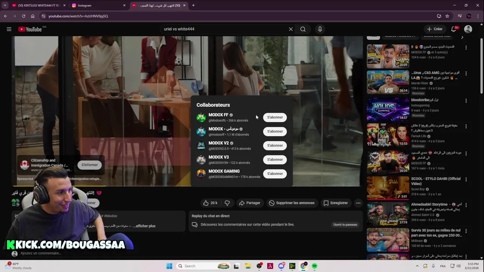Click S'informer on the ad
Image resolution: width=484 pixels, height=272 pixels.
tap(90, 165)
